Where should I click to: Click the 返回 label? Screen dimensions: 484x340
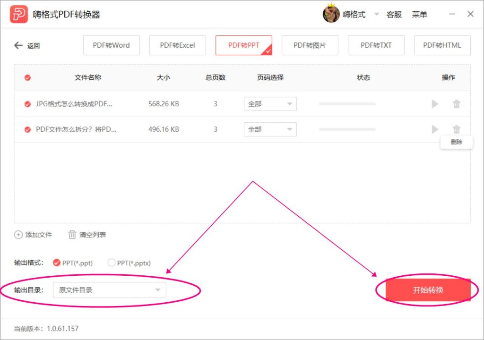(x=34, y=46)
